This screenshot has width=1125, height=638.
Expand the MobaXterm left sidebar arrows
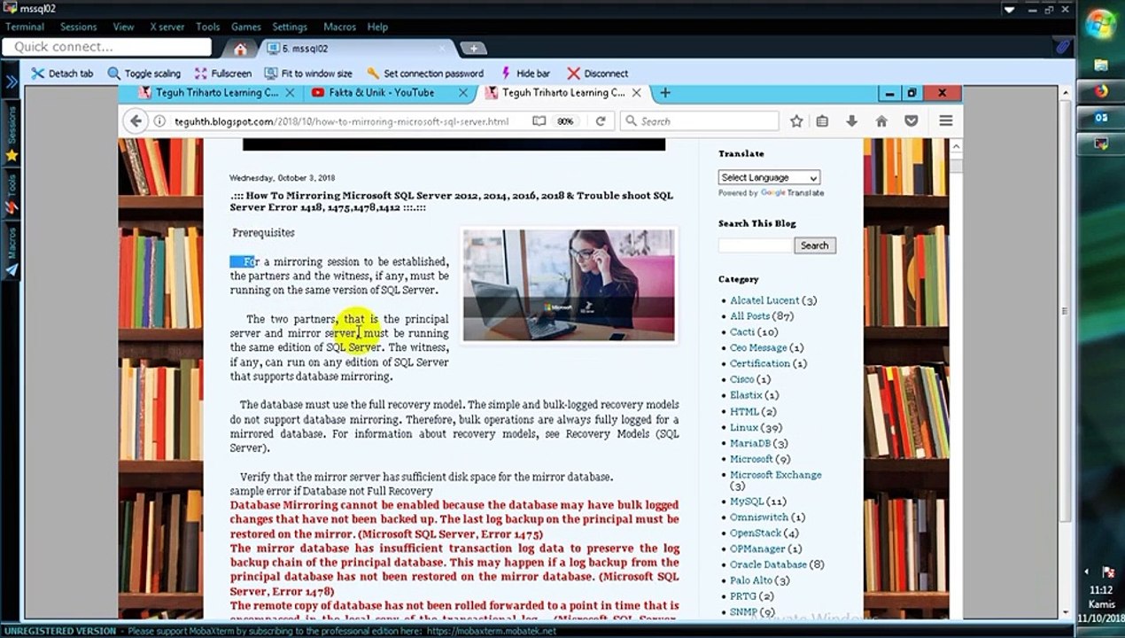12,82
